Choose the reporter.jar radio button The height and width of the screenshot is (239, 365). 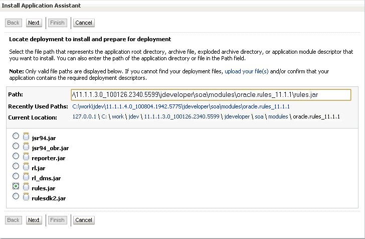16,156
